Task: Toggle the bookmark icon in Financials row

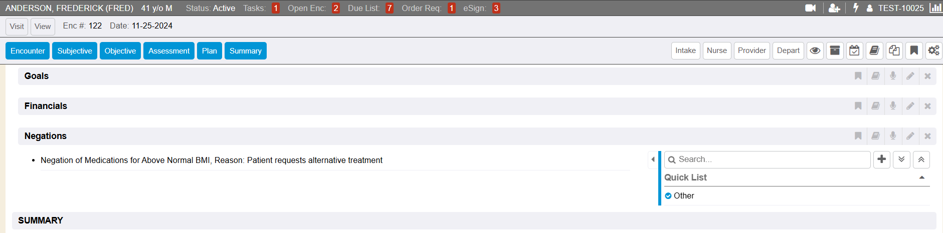Action: coord(858,106)
